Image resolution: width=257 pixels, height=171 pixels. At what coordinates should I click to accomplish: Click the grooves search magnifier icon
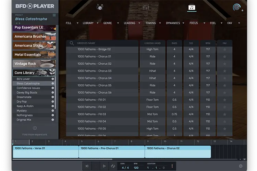point(72,43)
